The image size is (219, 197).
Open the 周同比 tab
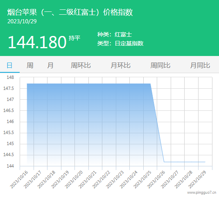coord(160,65)
